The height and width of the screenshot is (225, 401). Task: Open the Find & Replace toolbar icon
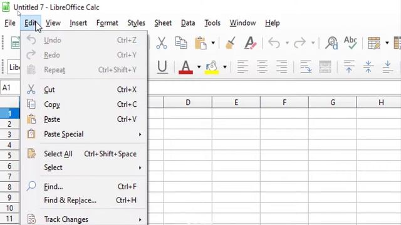coord(331,42)
